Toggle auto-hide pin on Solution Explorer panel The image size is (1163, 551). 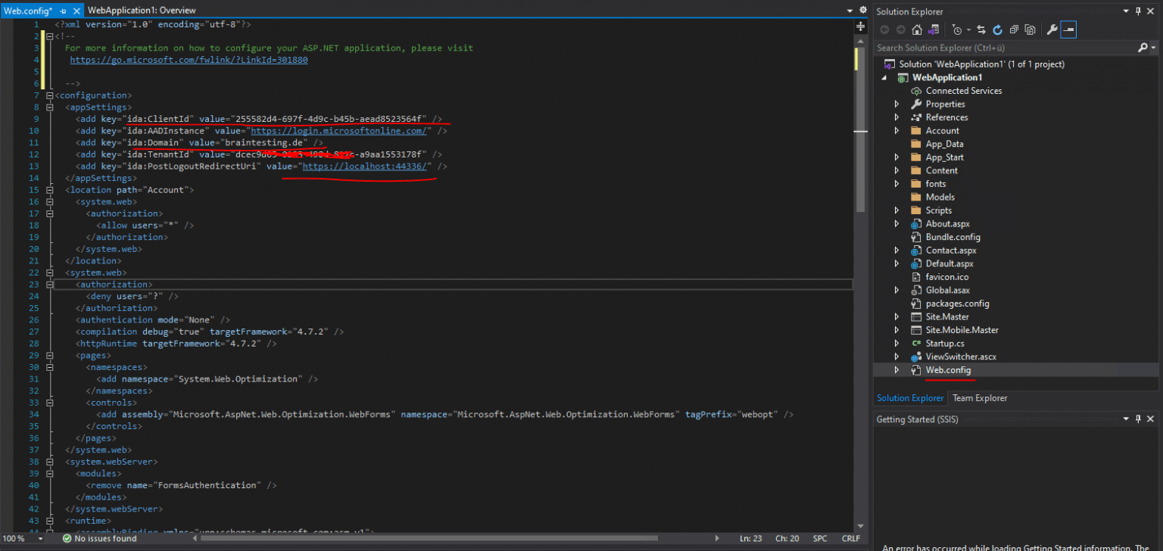[1138, 11]
